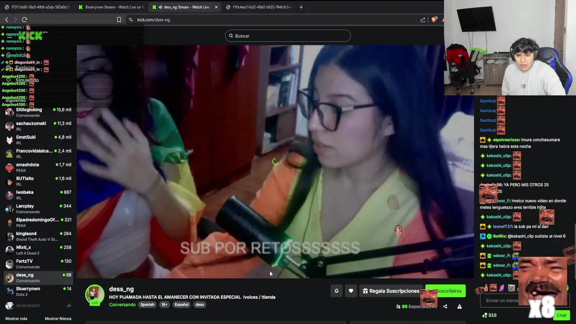The height and width of the screenshot is (324, 576).
Task: Click elpolvosricos username in chat
Action: (x=506, y=140)
